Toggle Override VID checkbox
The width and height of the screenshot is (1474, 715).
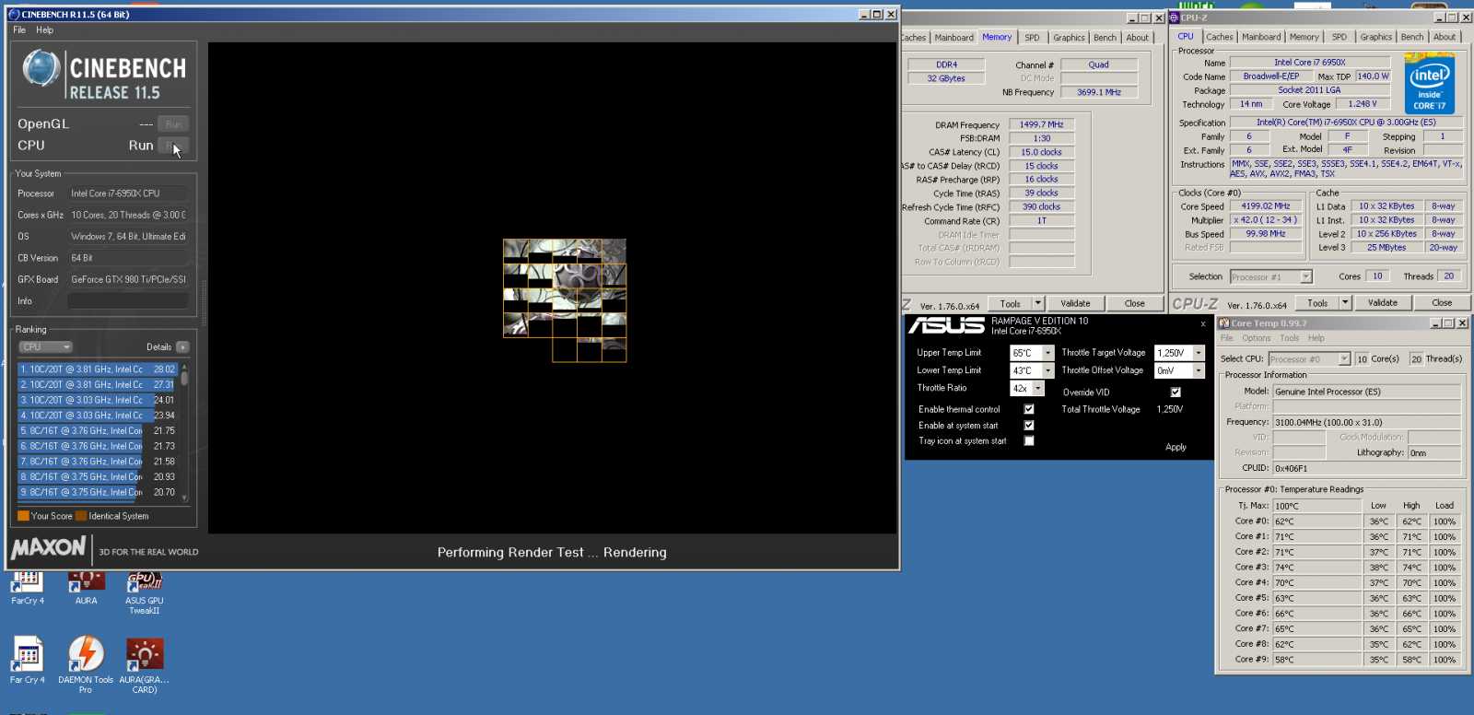(1176, 393)
